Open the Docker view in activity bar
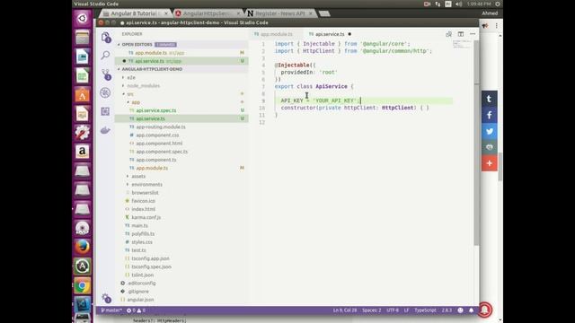This screenshot has width=575, height=323. [x=105, y=130]
